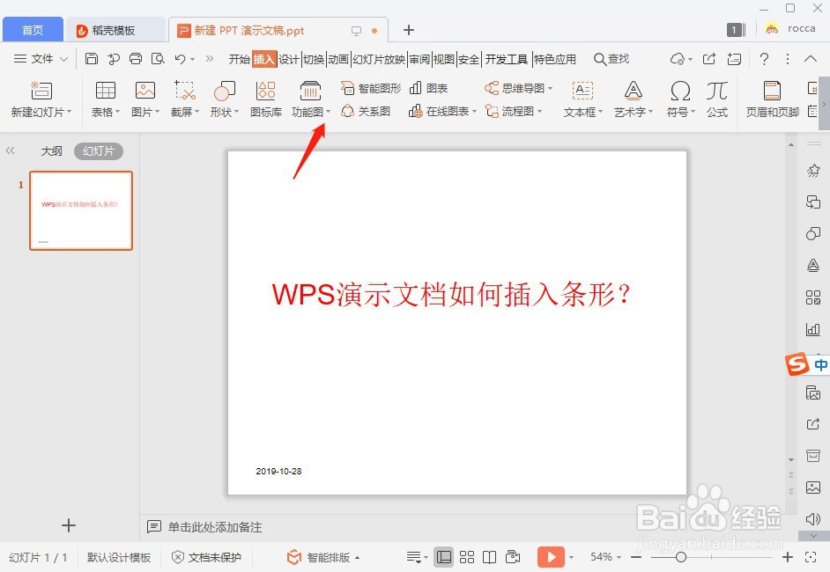Open slideshow play options arrow
Image resolution: width=830 pixels, height=572 pixels.
[x=571, y=557]
